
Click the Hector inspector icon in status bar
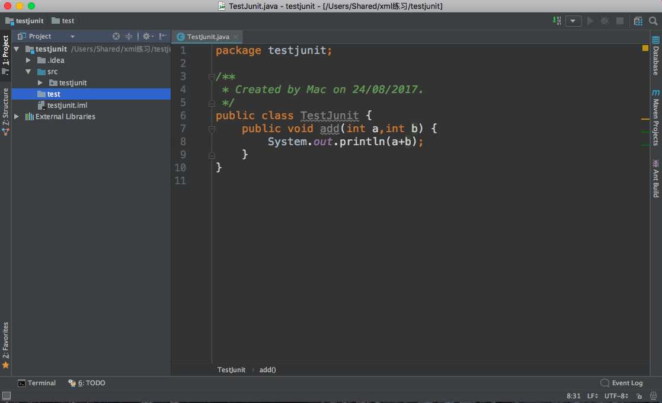click(653, 396)
